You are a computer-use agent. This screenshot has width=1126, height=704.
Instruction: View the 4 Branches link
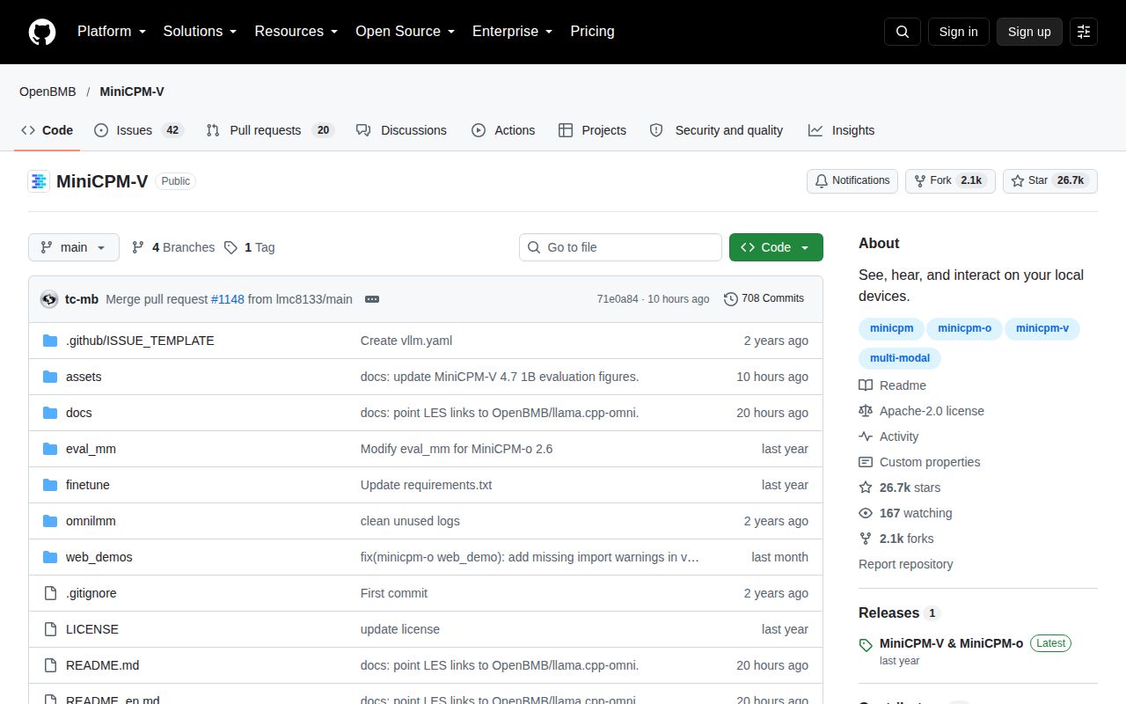coord(173,247)
